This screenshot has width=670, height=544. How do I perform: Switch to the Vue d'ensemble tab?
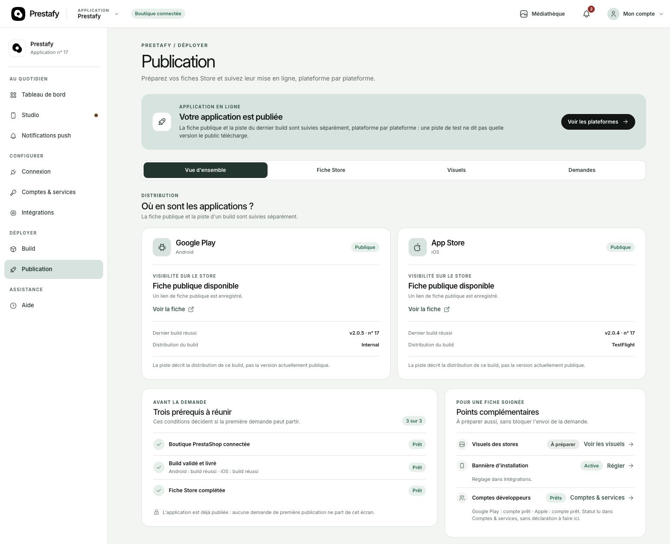[x=205, y=170]
